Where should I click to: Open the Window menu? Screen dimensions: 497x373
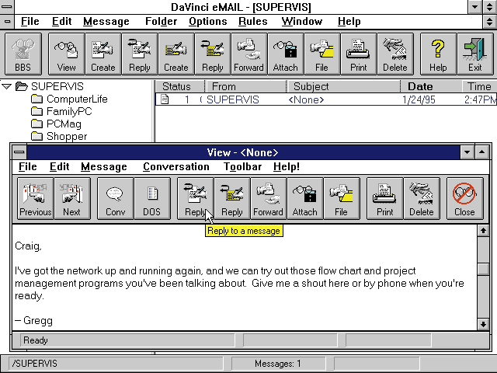click(x=302, y=22)
